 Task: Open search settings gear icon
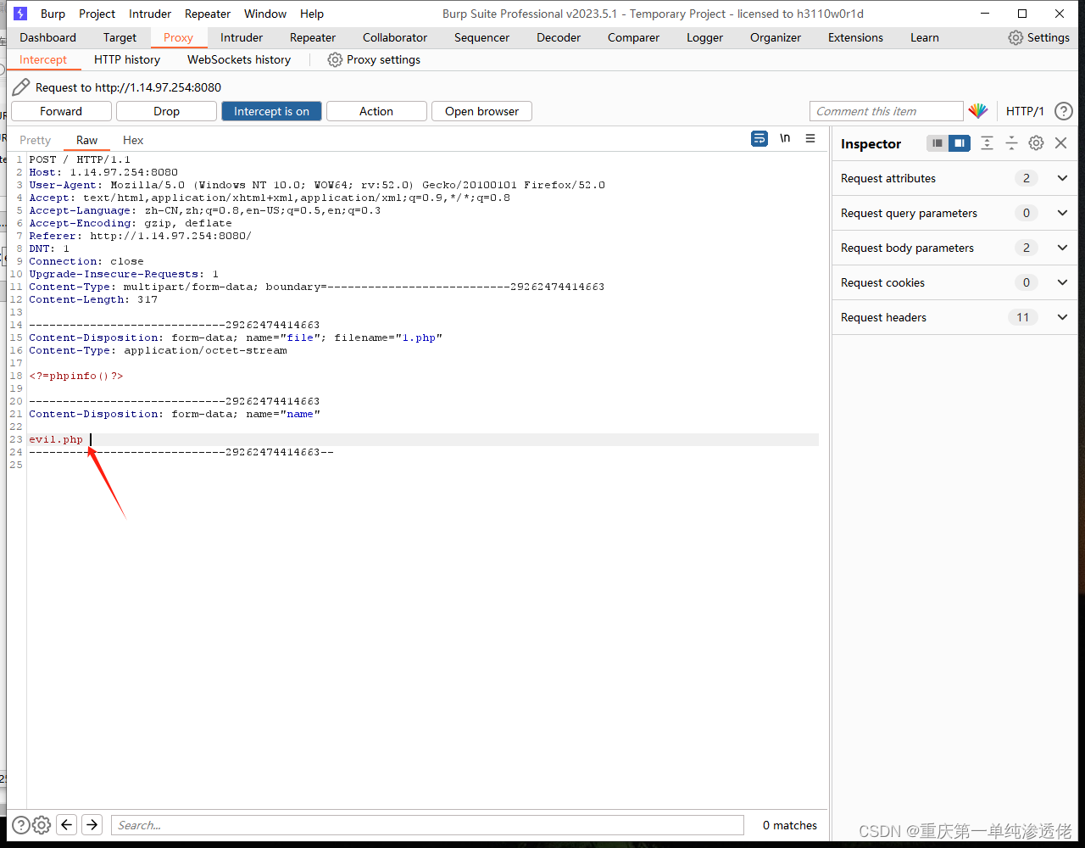(x=42, y=824)
